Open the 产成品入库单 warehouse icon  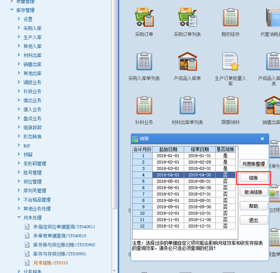tap(187, 61)
